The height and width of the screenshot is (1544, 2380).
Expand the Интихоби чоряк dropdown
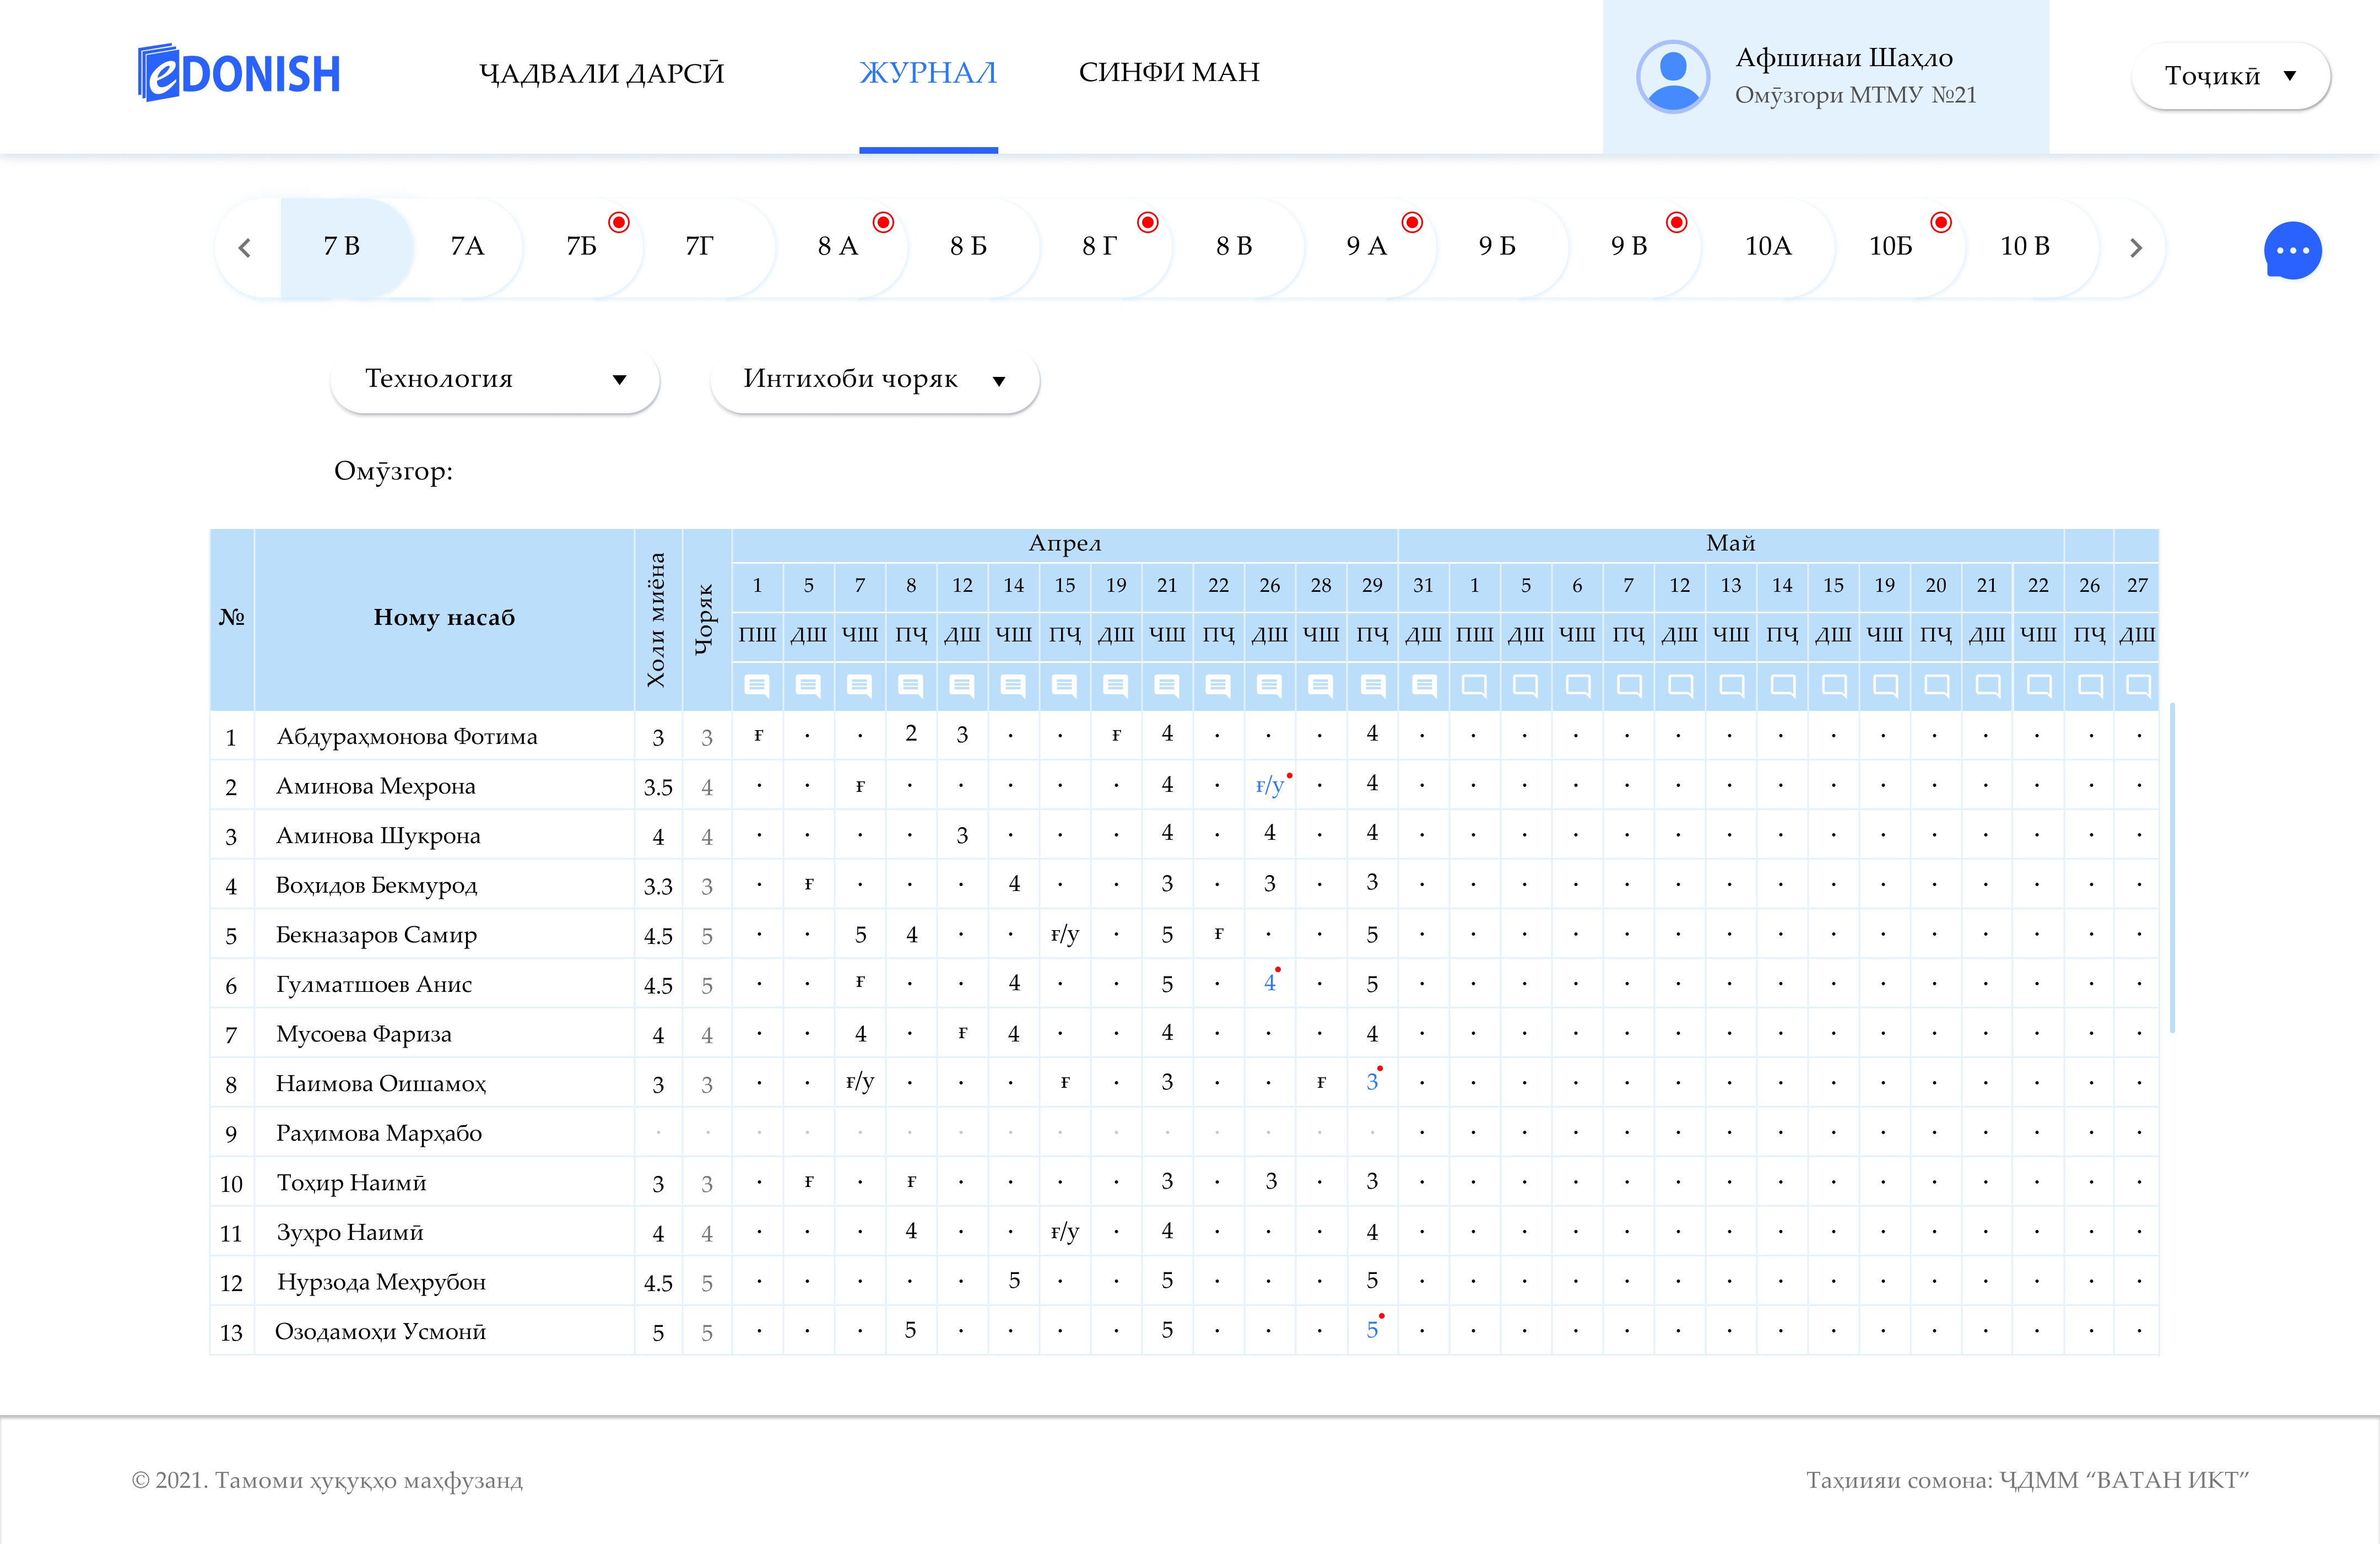point(875,379)
